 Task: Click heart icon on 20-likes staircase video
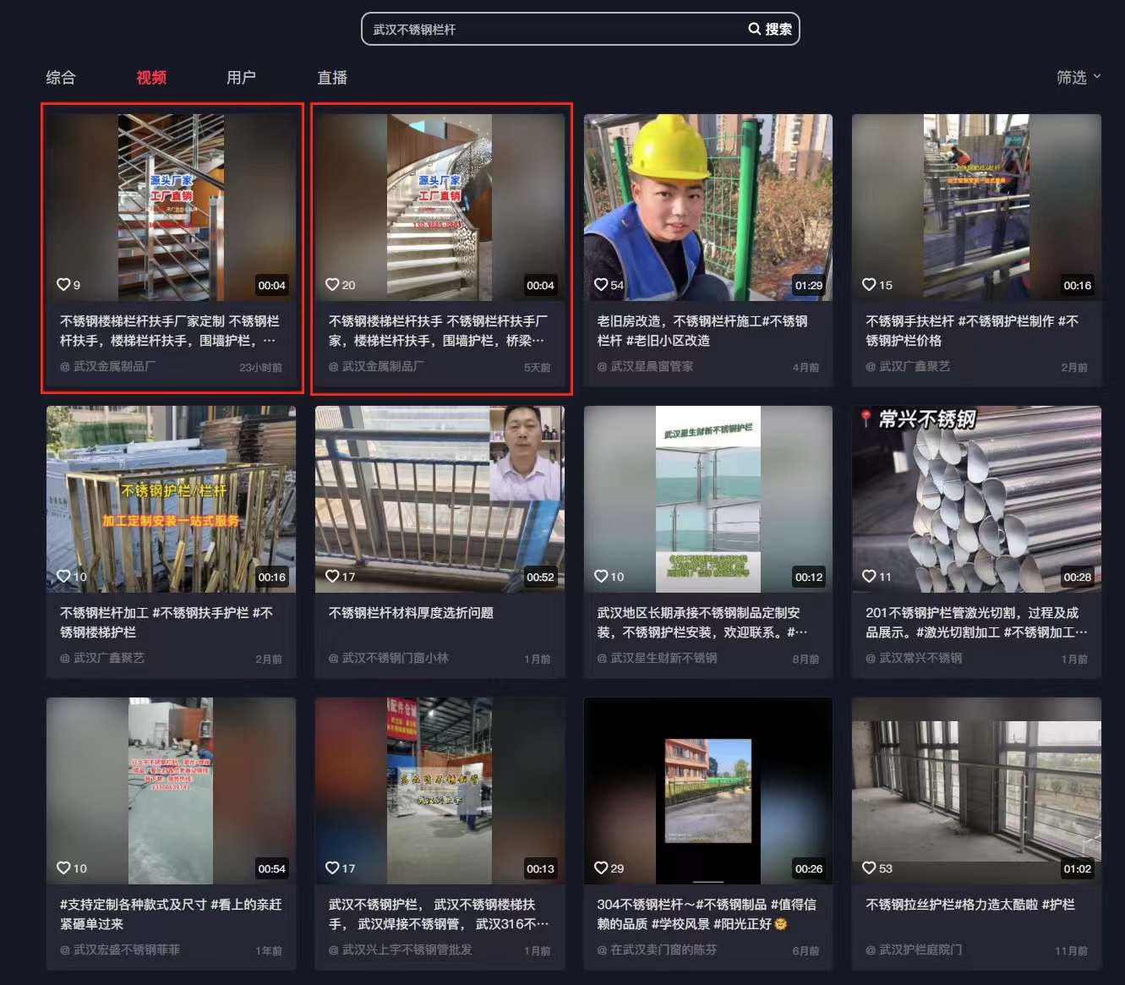332,285
